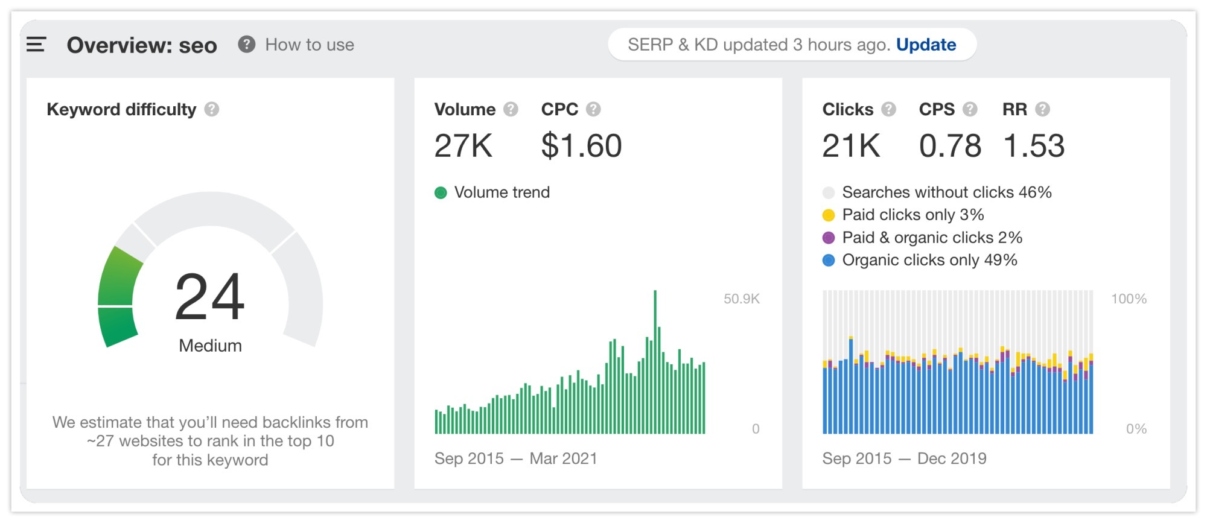Toggle Searches without clicks legend series

[937, 192]
